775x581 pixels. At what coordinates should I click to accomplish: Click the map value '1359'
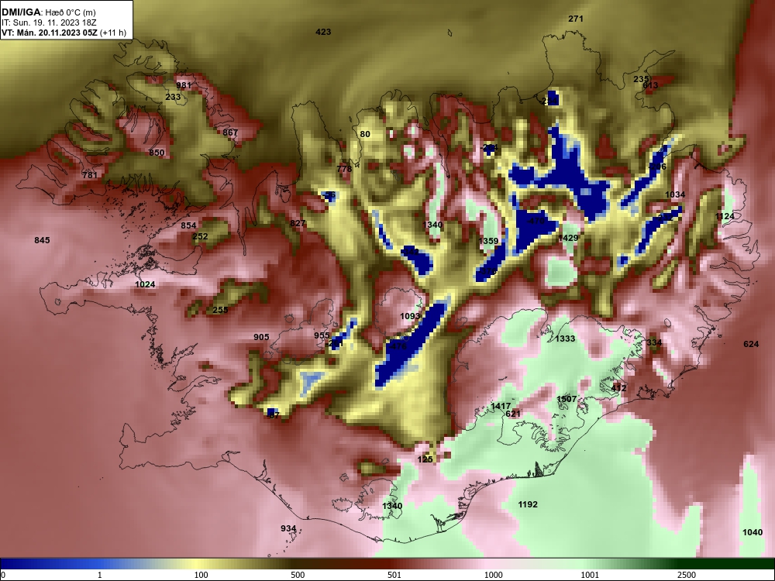click(x=489, y=241)
